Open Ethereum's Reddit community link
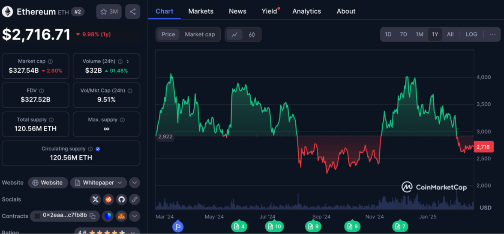504x234 pixels. pos(108,199)
